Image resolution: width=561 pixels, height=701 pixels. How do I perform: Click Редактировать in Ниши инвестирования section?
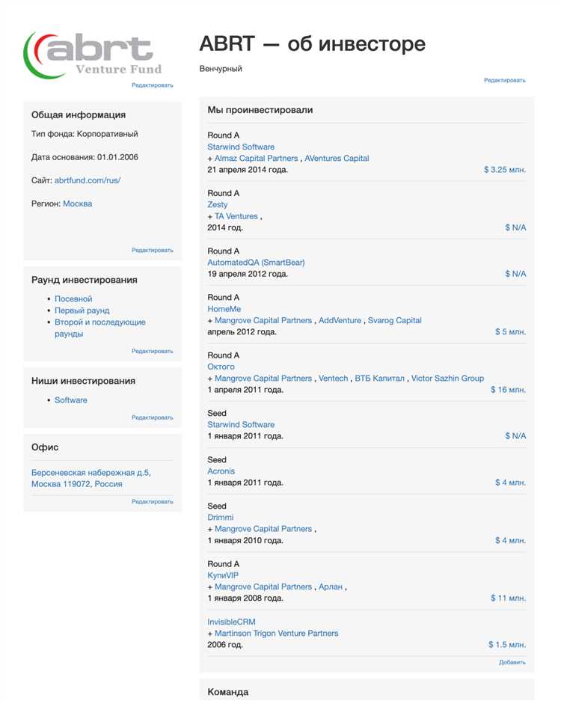click(x=153, y=417)
